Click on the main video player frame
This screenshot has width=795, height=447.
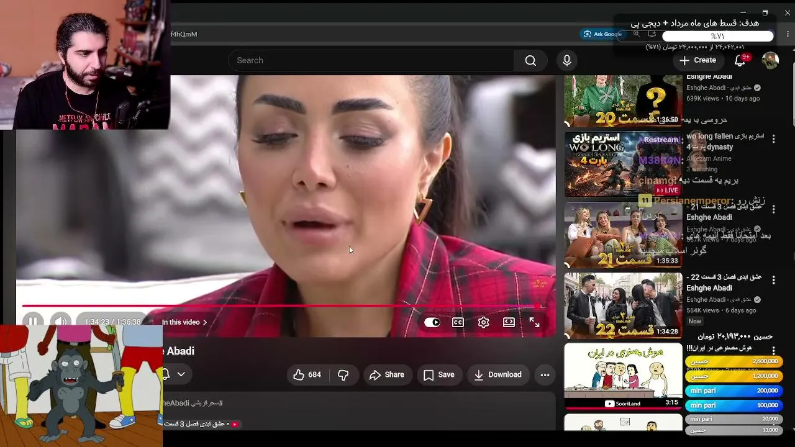click(x=286, y=205)
